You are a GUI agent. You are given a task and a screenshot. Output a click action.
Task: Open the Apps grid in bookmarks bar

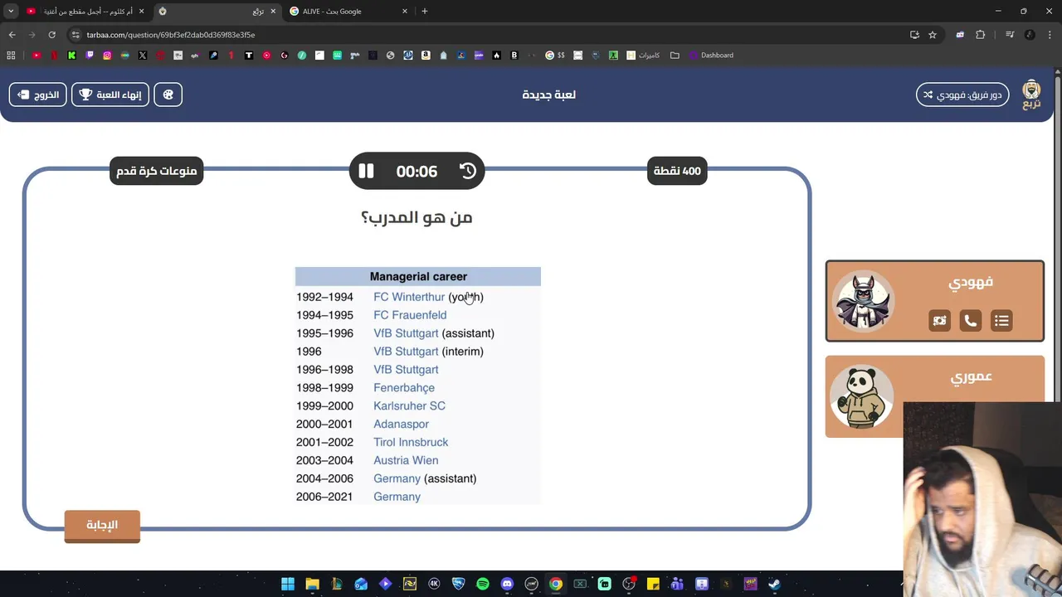(11, 56)
